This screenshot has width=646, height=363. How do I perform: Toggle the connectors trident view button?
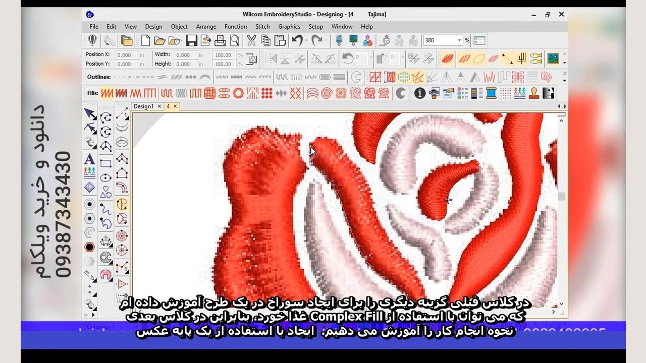[x=521, y=58]
